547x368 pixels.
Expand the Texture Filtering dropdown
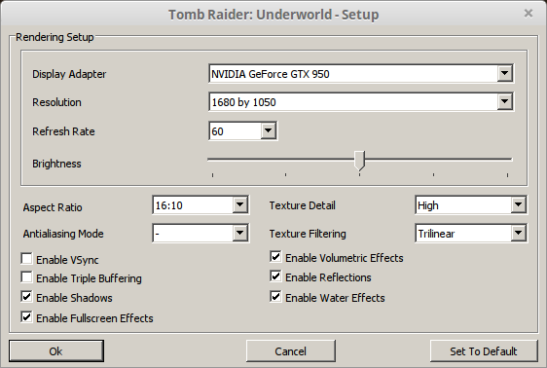coord(471,234)
